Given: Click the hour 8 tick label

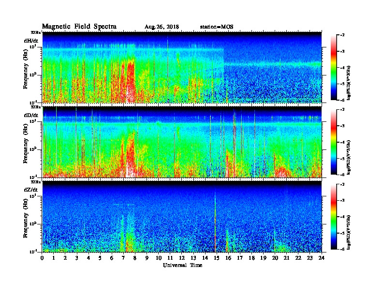Looking at the screenshot, I should [x=135, y=258].
